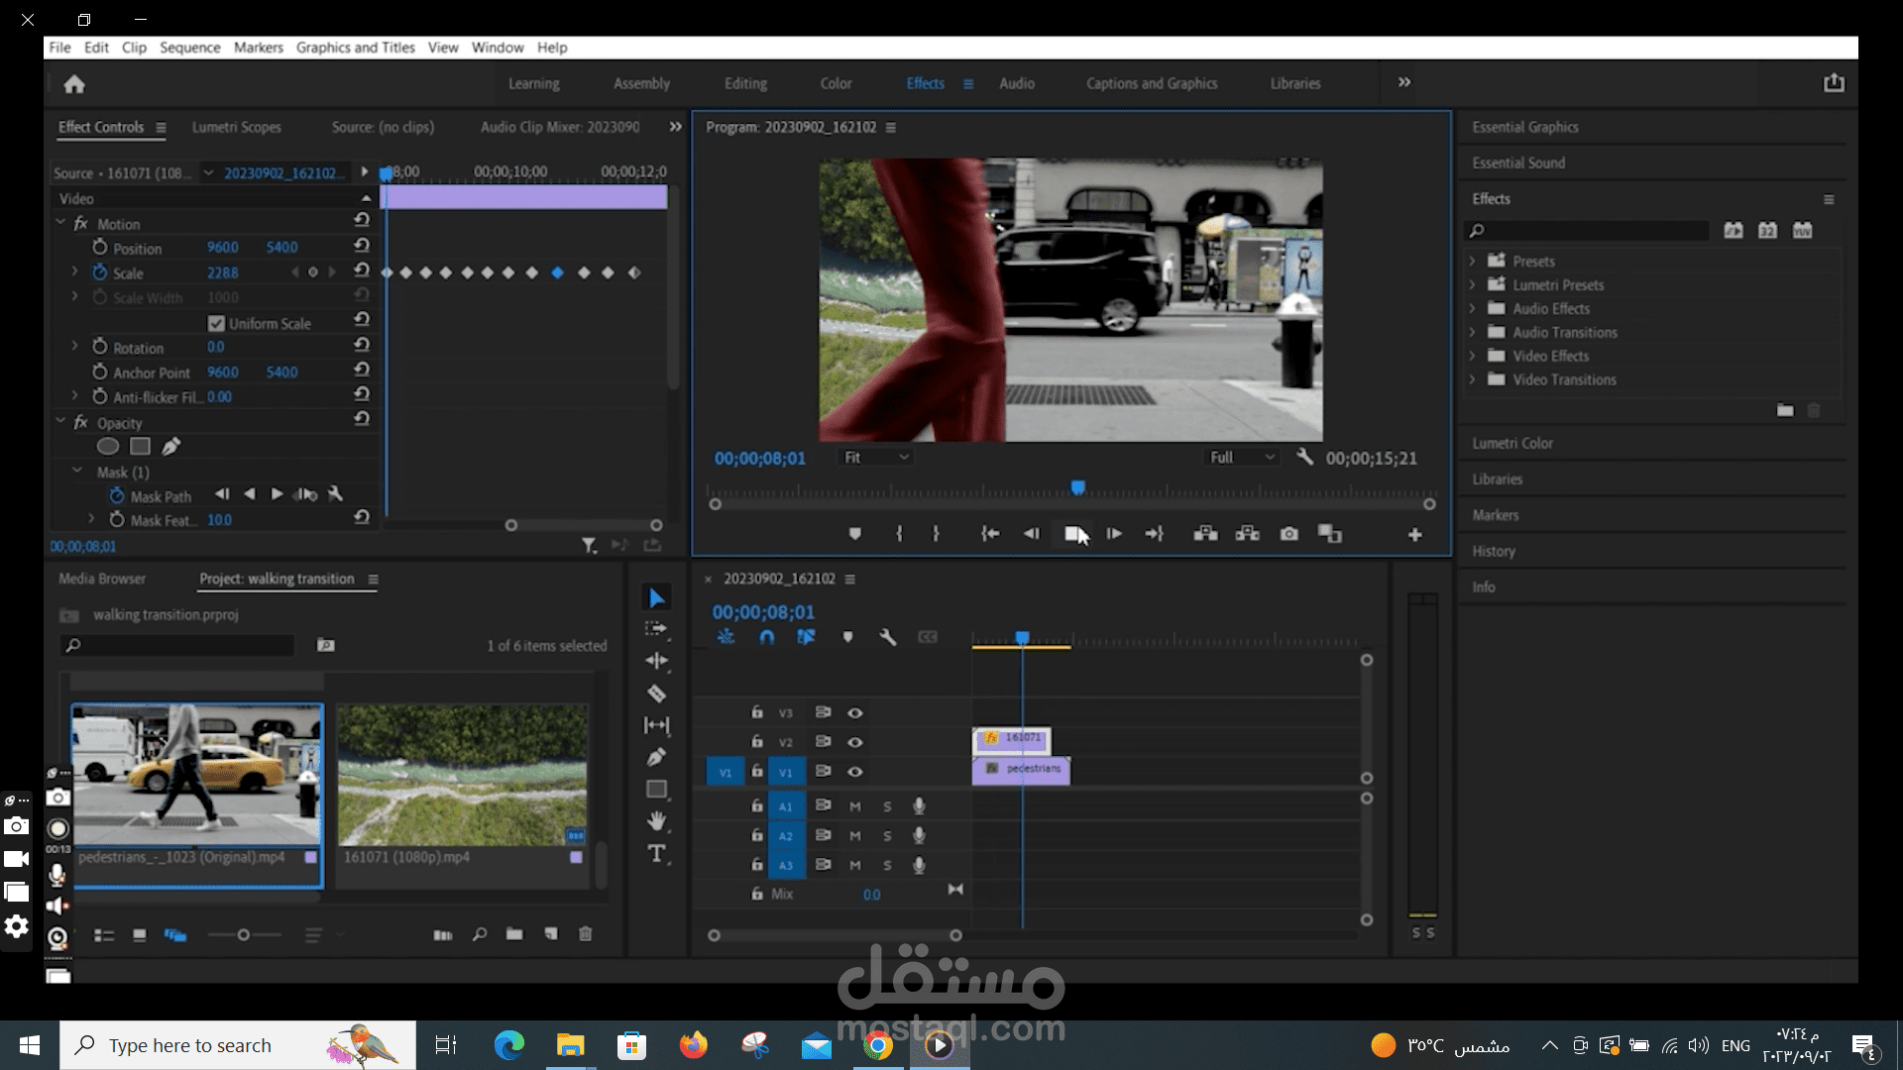The image size is (1903, 1070).
Task: Expand the Video Effects folder in Effects panel
Action: 1473,356
